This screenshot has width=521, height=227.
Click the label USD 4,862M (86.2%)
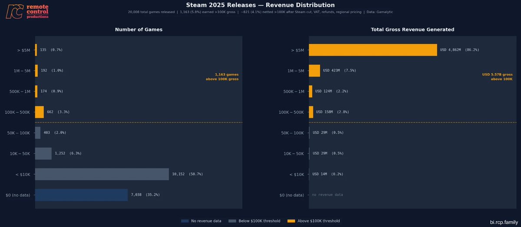[460, 50]
